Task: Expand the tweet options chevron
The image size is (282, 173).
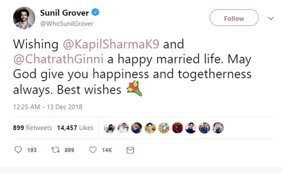Action: click(x=271, y=18)
